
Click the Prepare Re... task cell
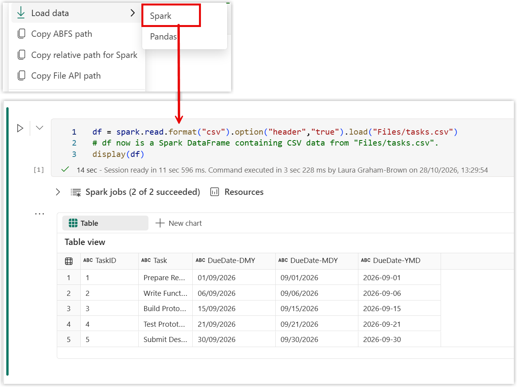[165, 277]
